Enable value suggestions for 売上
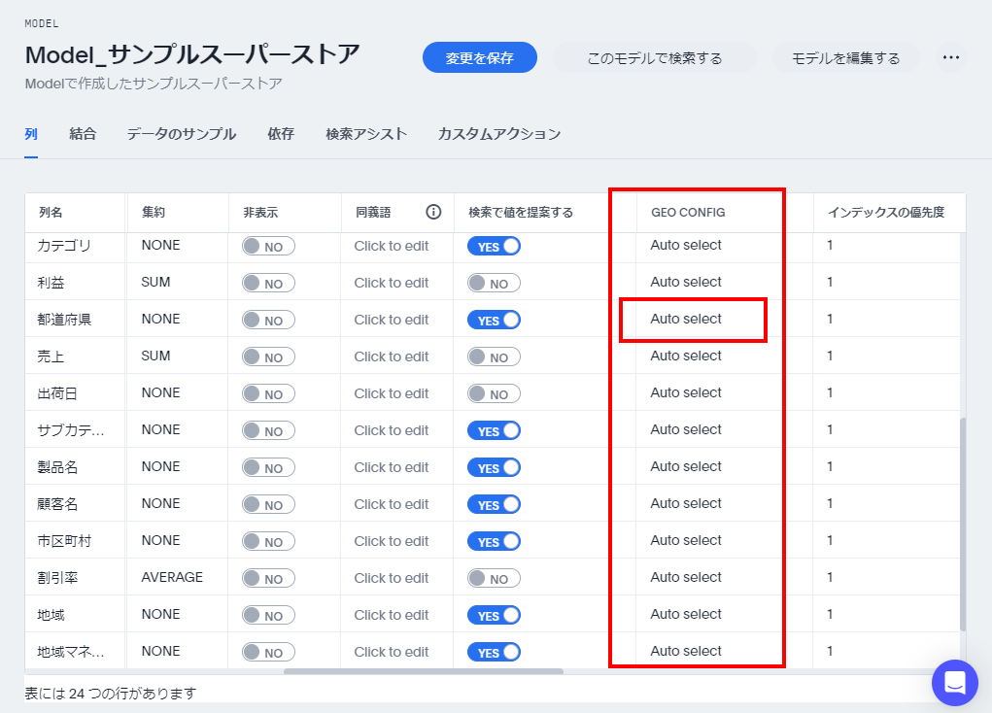Image resolution: width=992 pixels, height=713 pixels. tap(494, 357)
